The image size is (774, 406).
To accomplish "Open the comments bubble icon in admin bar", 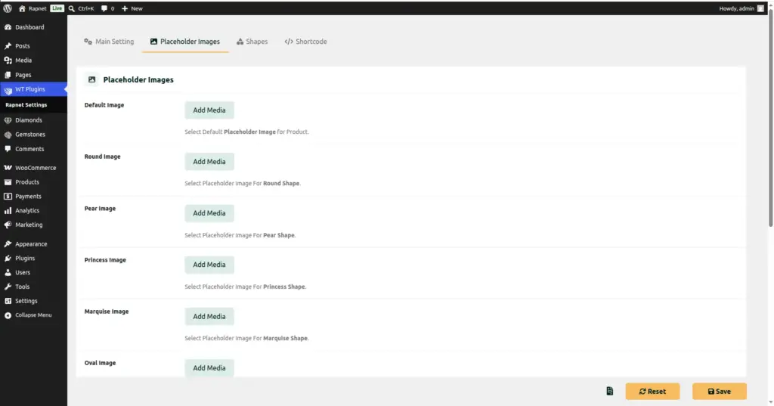I will [104, 8].
